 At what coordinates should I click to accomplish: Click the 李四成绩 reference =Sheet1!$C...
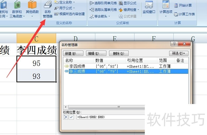(140, 66)
